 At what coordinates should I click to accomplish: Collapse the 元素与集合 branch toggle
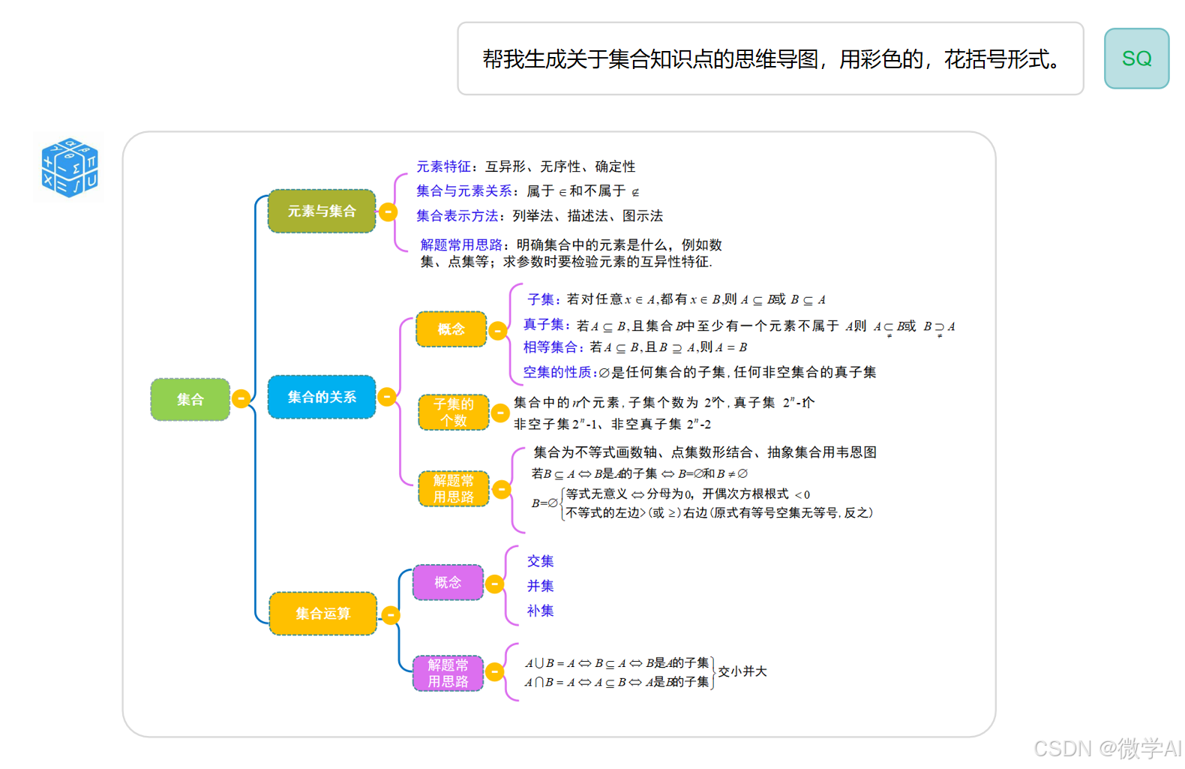click(x=388, y=212)
